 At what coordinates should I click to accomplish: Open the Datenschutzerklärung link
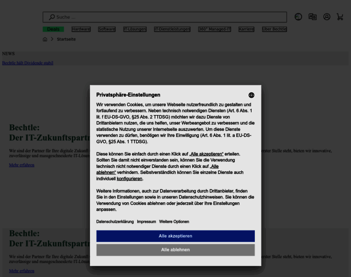115,222
